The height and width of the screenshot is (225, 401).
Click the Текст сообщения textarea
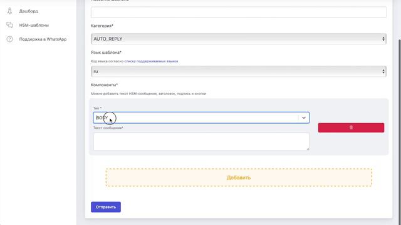[201, 141]
